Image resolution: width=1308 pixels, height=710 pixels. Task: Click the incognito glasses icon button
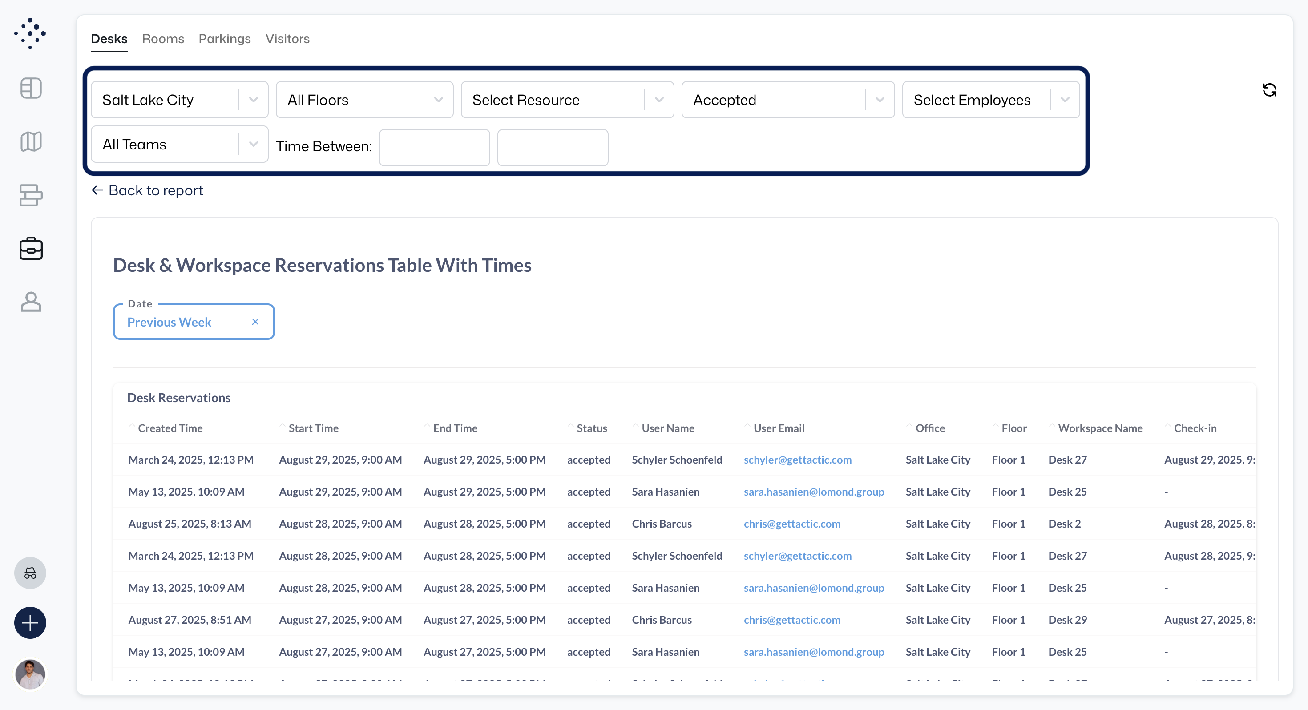[30, 573]
